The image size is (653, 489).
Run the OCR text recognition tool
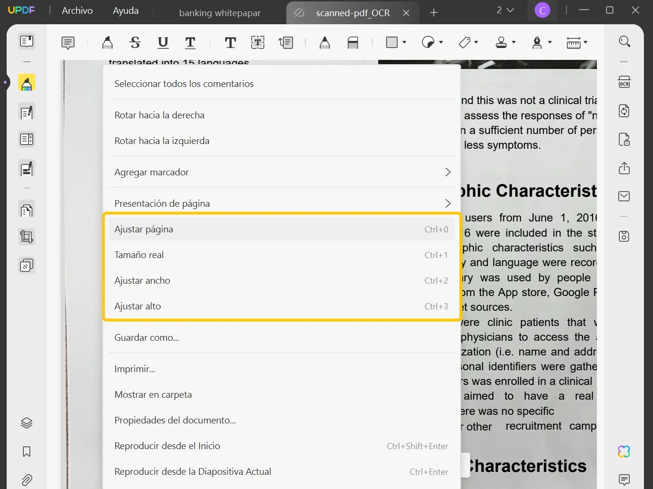click(624, 82)
